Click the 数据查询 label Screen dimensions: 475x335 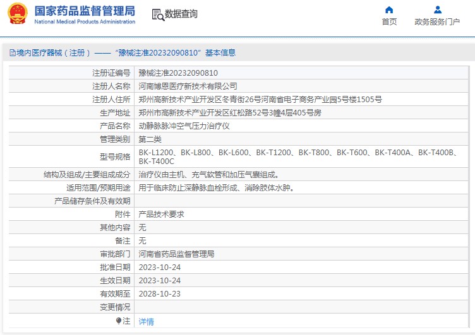(181, 14)
